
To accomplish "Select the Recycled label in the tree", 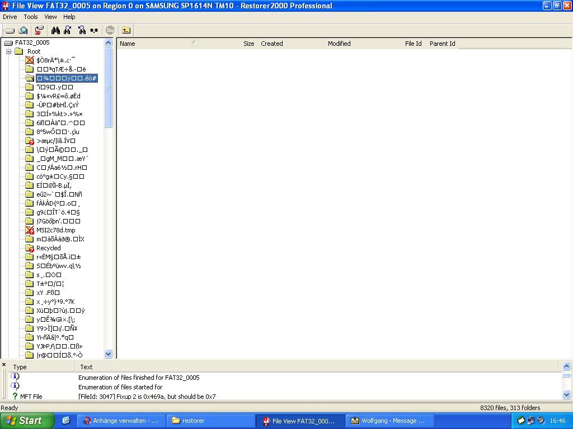I will 49,248.
